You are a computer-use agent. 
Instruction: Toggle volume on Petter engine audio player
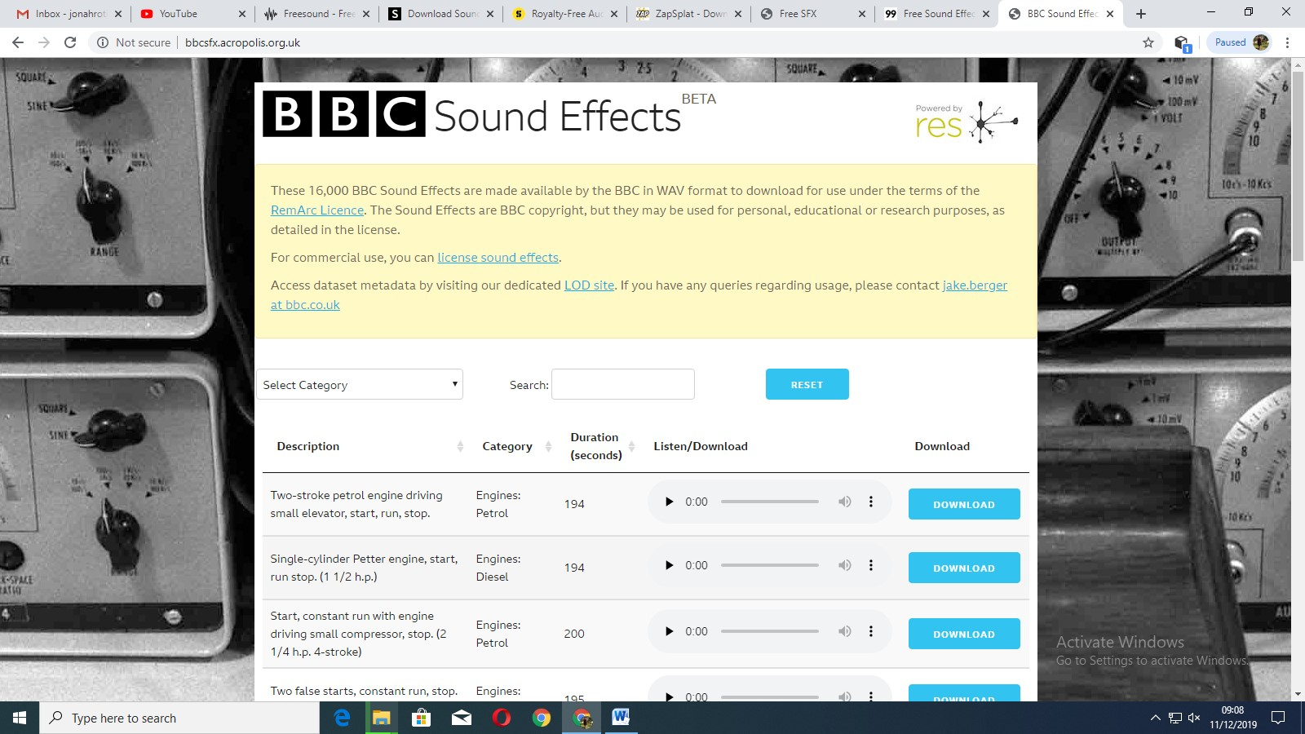click(x=844, y=565)
